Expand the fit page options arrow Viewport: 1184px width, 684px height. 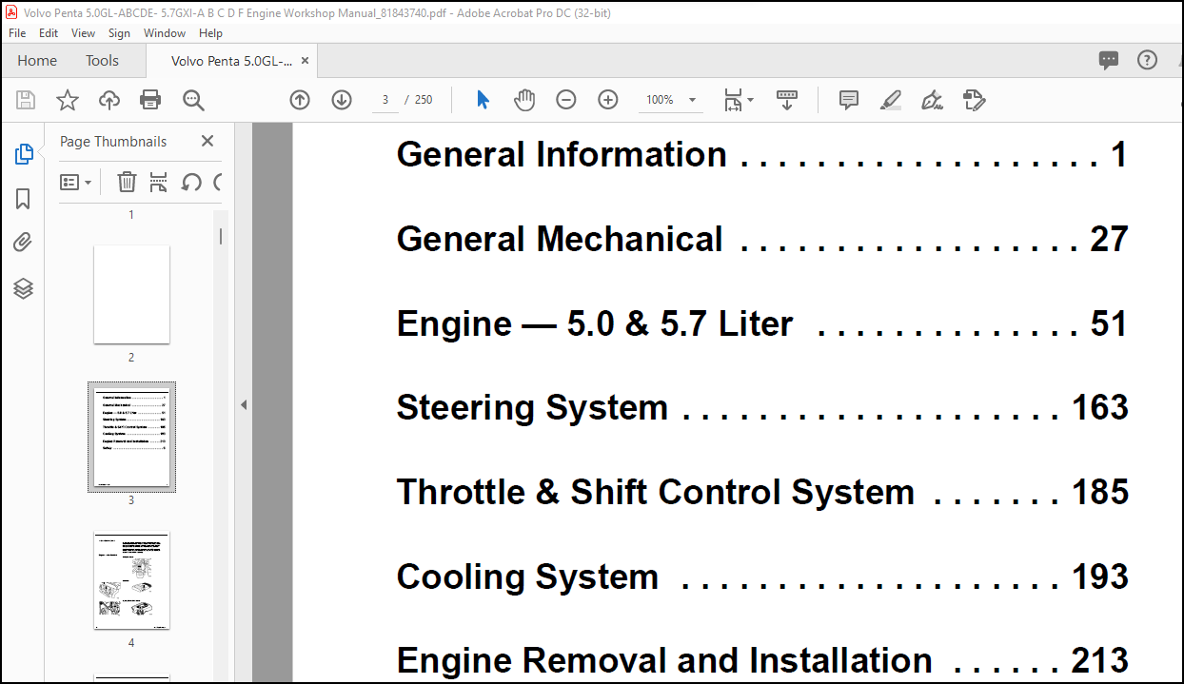click(x=750, y=100)
